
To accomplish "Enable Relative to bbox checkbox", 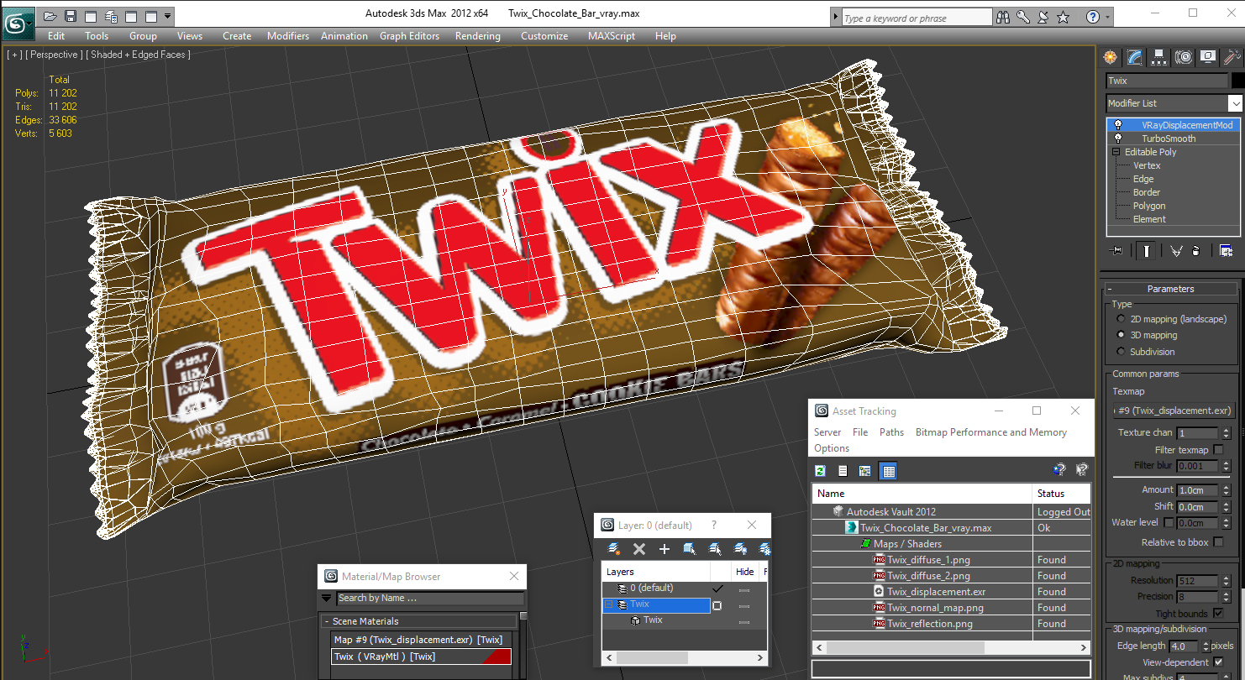I will click(x=1218, y=542).
